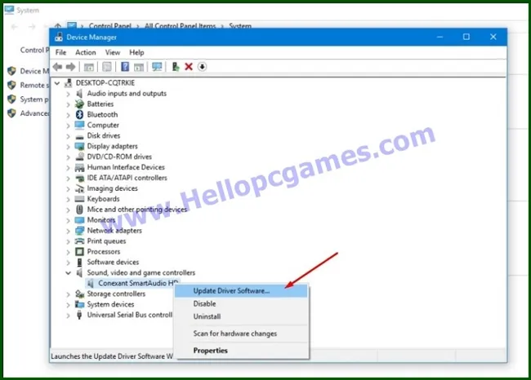Click the Help (blue question mark) toolbar icon
The image size is (531, 380).
point(125,67)
